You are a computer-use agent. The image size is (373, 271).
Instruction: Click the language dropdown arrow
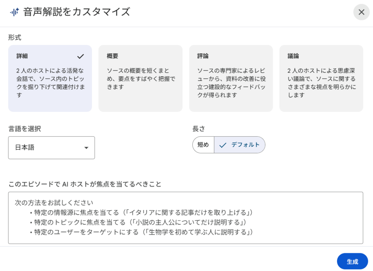[86, 148]
